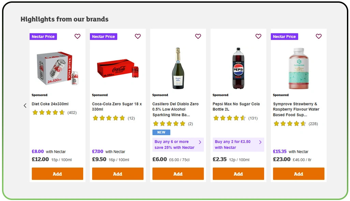The height and width of the screenshot is (201, 350).
Task: Select the left carousel navigation arrow
Action: 25,105
